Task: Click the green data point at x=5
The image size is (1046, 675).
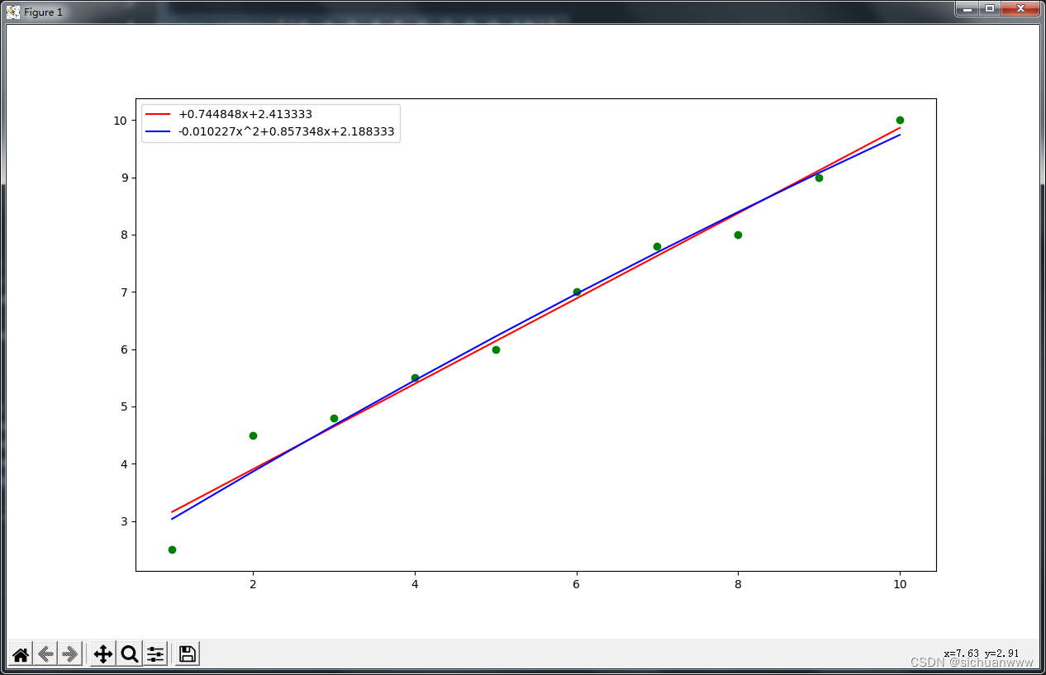Action: 496,349
